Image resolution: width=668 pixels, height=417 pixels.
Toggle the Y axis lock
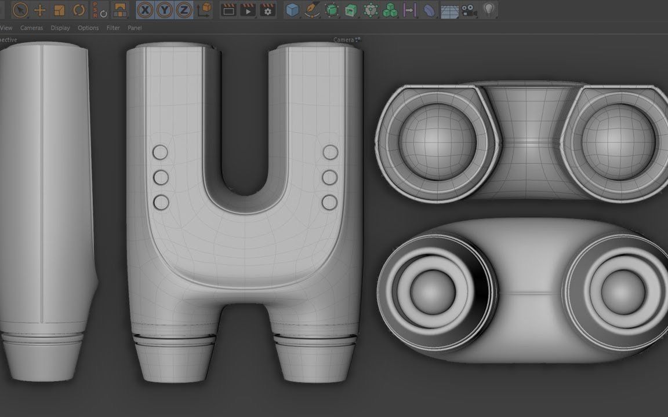pos(165,10)
